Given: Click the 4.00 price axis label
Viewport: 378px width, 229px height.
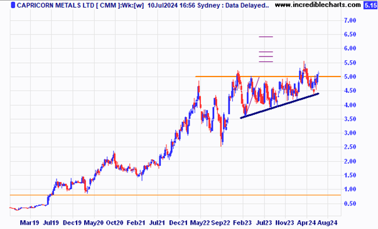Looking at the screenshot, I should click(350, 105).
